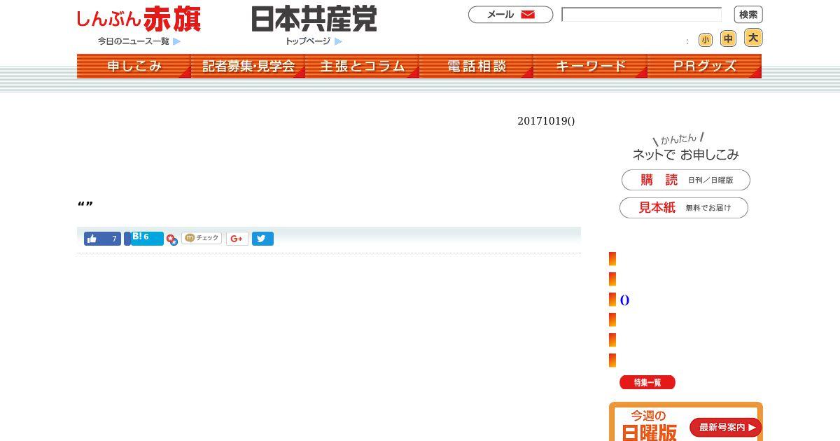Open the 申しこみ navigation tab
Screen dimensions: 840x441
click(134, 66)
